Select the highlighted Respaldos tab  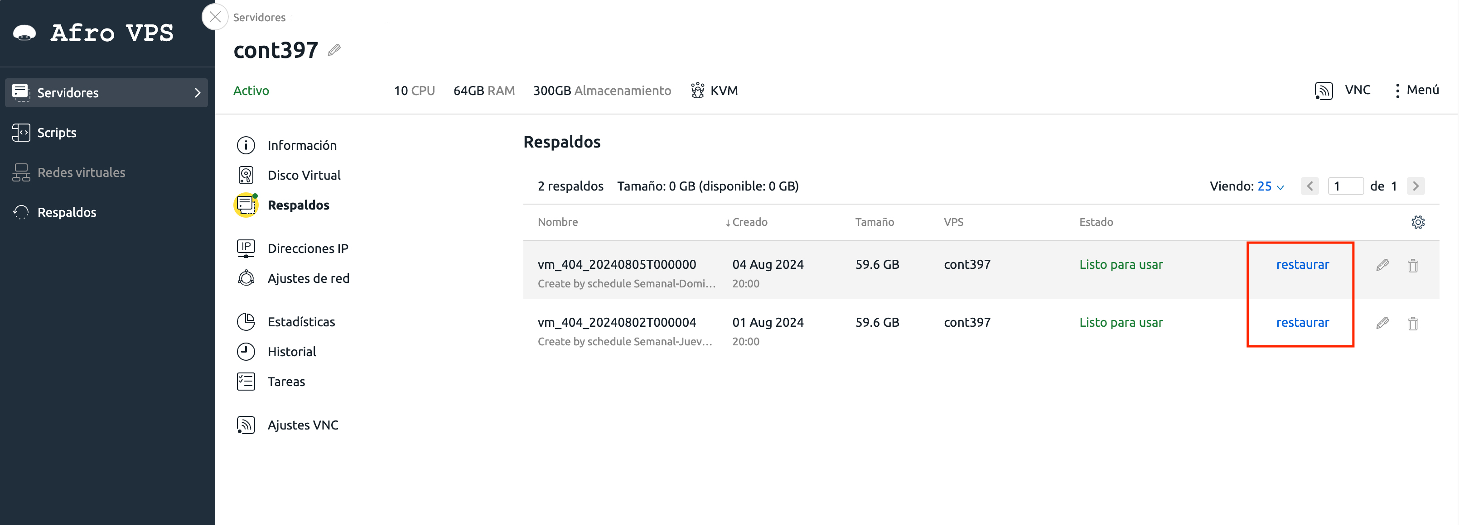299,205
